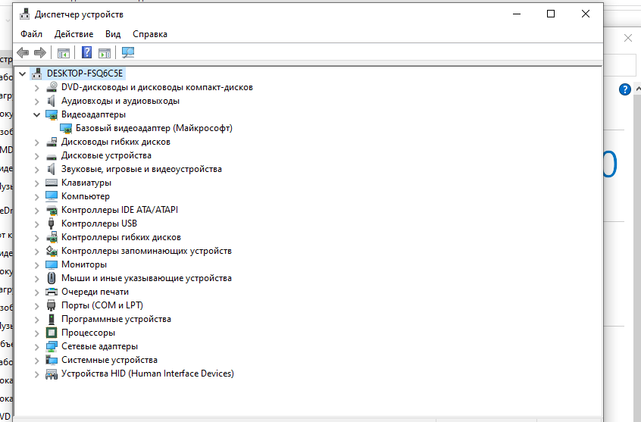Viewport: 641px width, 422px height.
Task: Click the USB controllers icon
Action: point(52,224)
